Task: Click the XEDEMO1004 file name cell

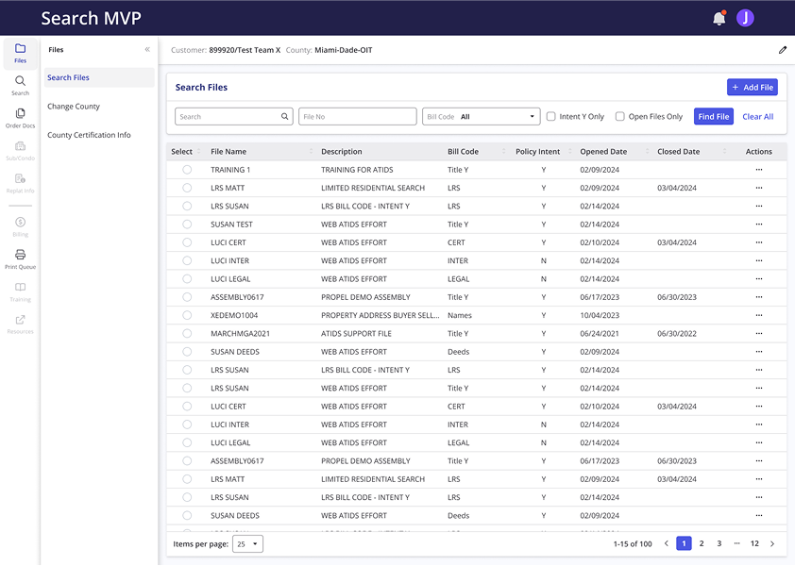Action: pyautogui.click(x=234, y=315)
